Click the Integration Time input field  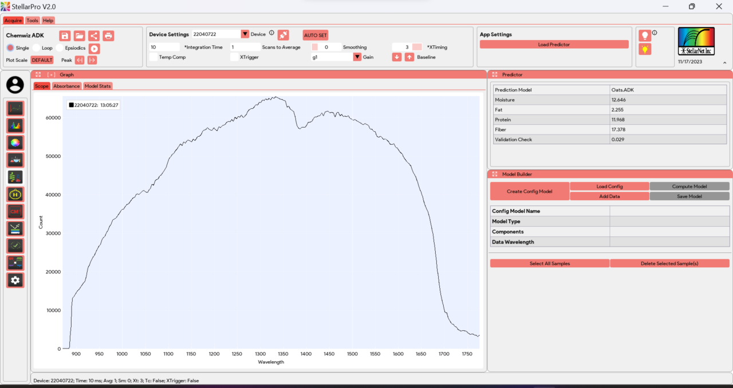click(164, 47)
